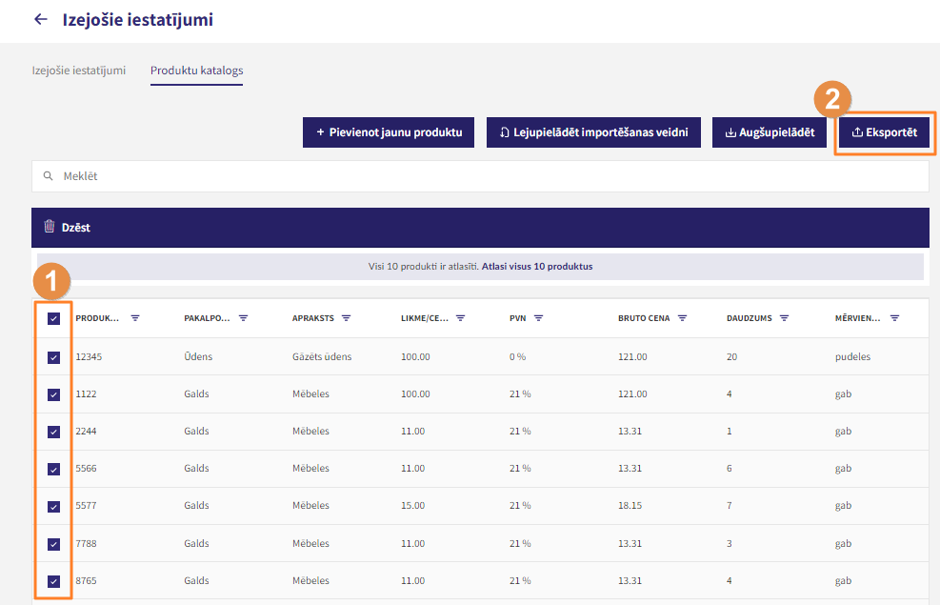Click product code 5566

86,469
